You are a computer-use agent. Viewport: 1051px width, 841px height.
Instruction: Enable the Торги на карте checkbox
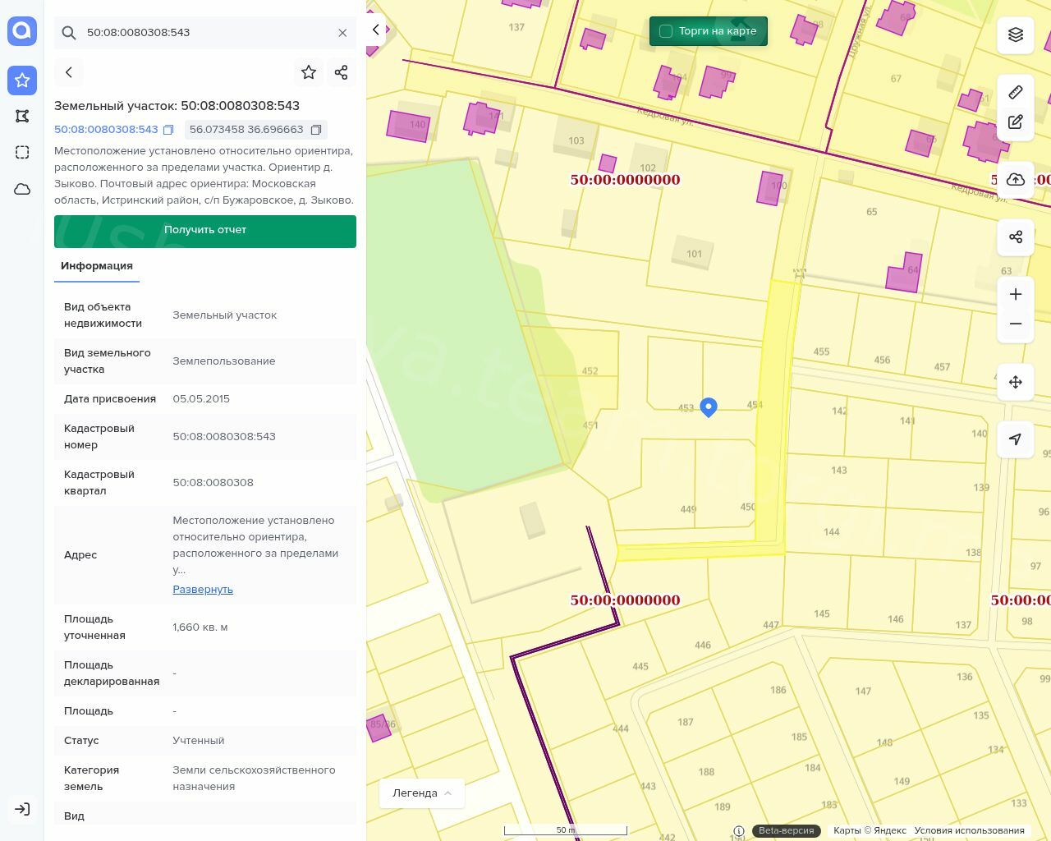click(x=666, y=31)
